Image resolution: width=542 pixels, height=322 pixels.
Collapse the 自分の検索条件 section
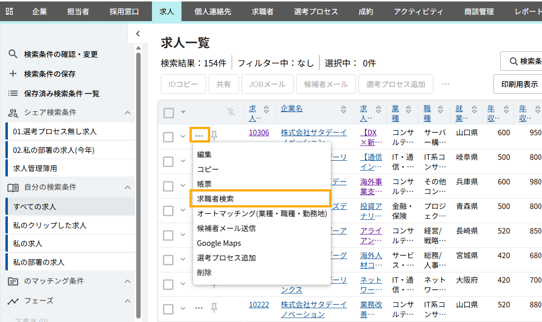127,187
